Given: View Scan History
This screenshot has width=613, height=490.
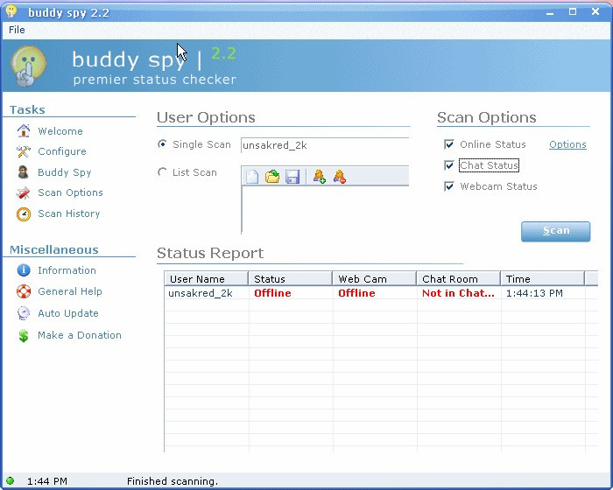Looking at the screenshot, I should pos(69,213).
